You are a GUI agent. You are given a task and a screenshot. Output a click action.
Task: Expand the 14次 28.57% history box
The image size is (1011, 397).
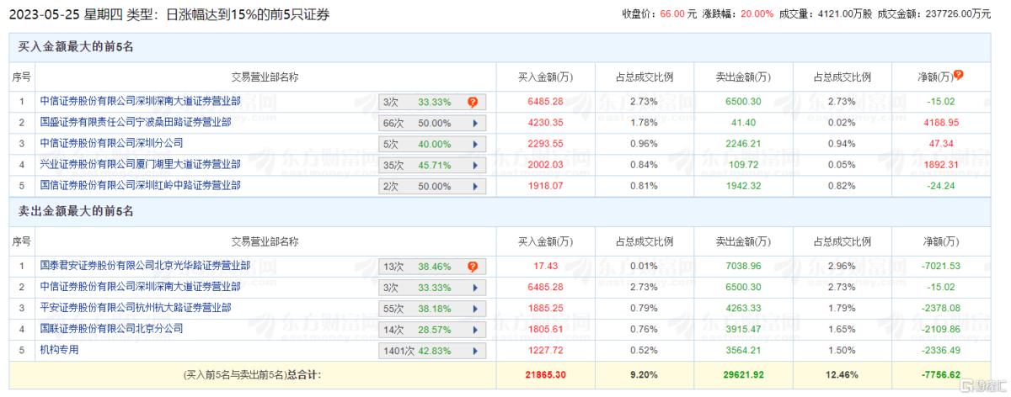pyautogui.click(x=433, y=329)
